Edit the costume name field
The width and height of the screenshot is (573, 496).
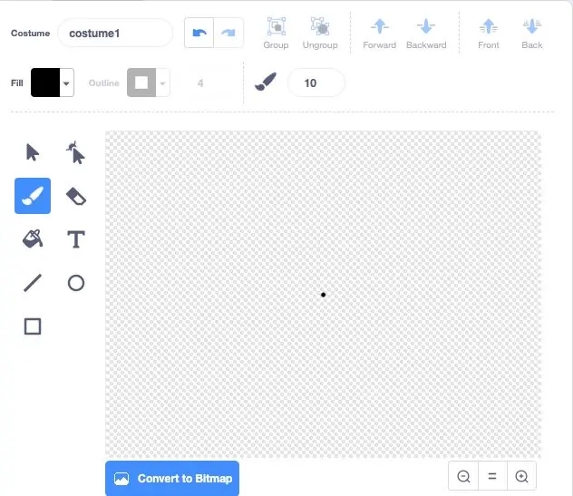click(x=115, y=34)
